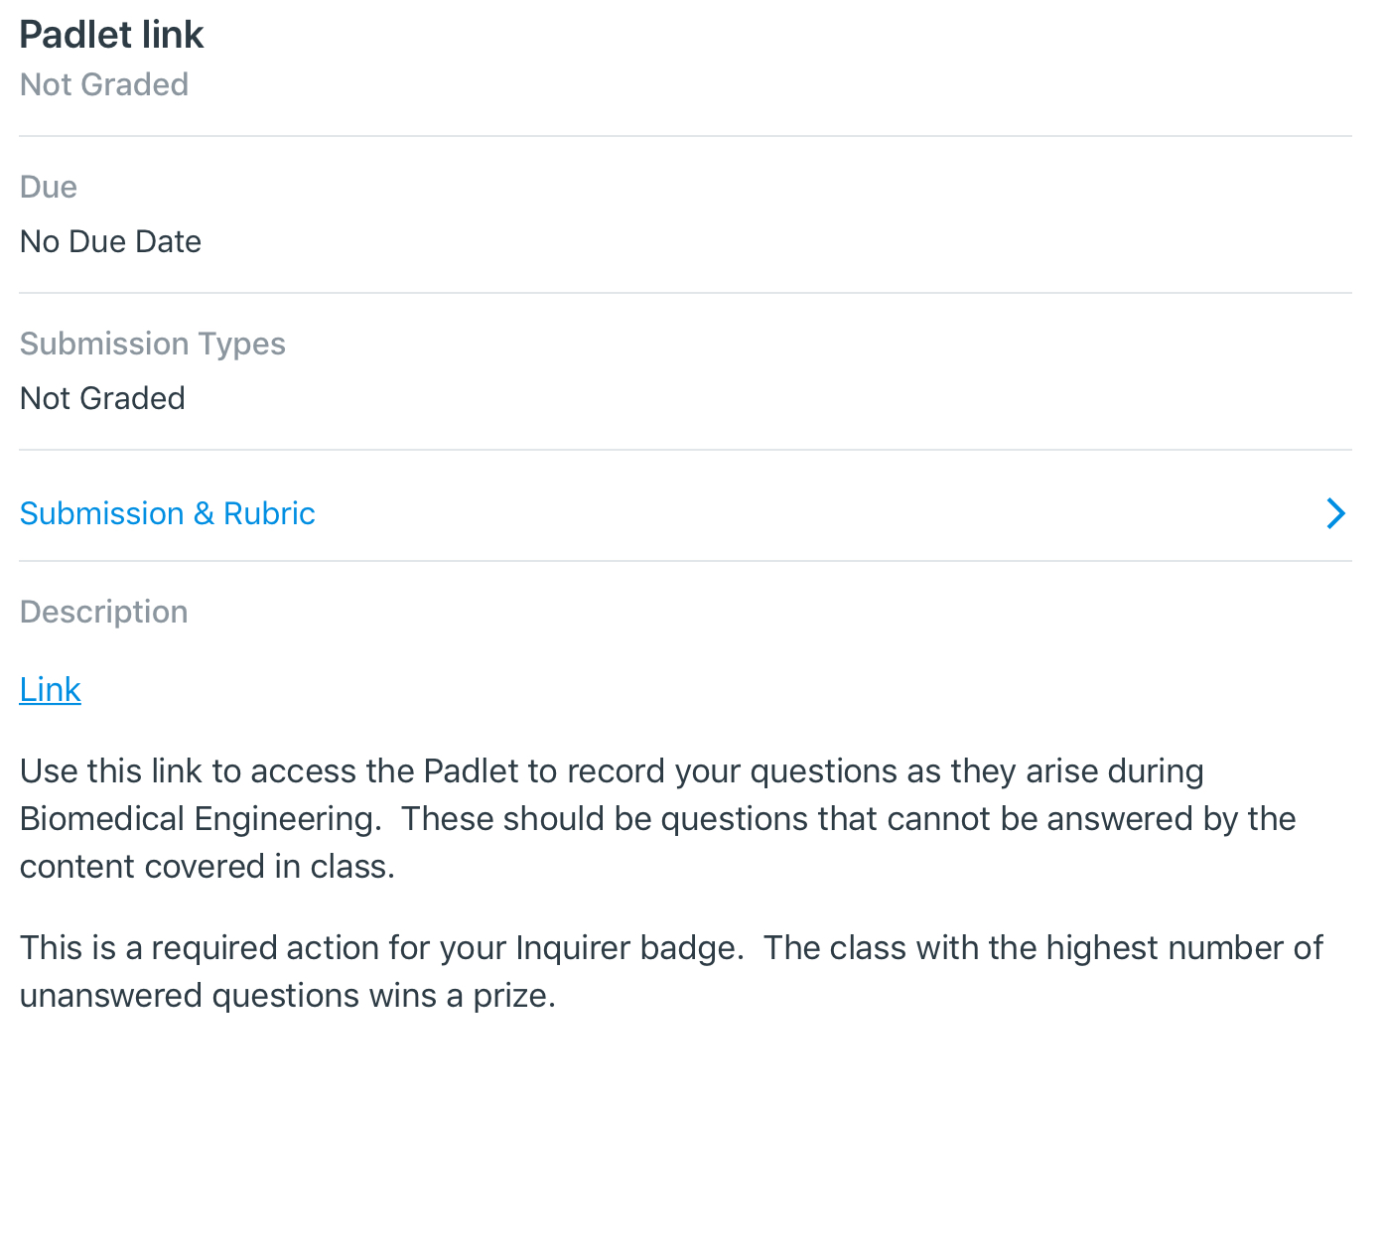Click the Submission Types label

152,344
